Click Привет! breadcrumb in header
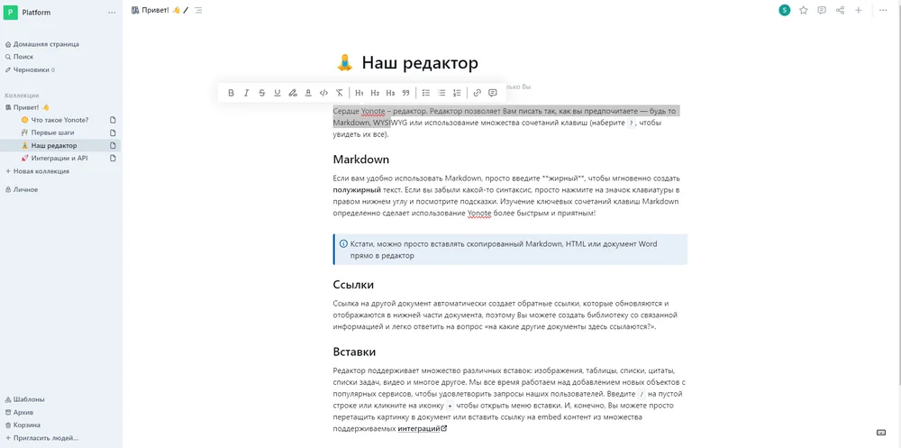This screenshot has width=901, height=448. (x=156, y=10)
